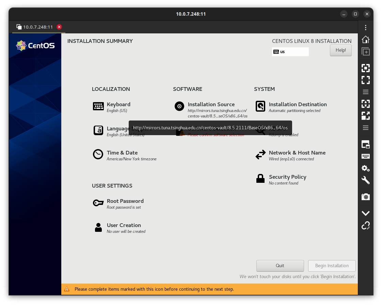The width and height of the screenshot is (382, 305).
Task: Collapse the sidebar with down chevron
Action: tap(366, 213)
